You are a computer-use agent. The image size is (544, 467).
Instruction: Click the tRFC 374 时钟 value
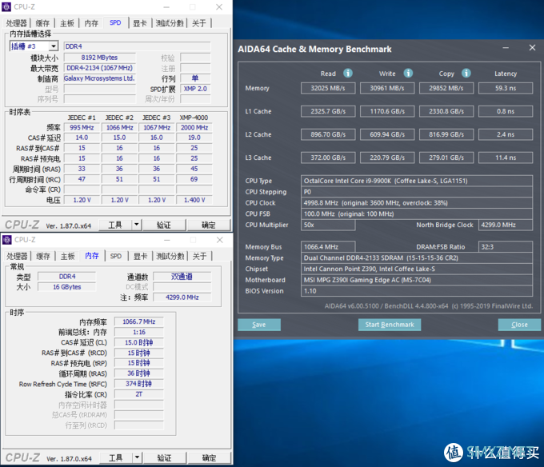point(138,384)
